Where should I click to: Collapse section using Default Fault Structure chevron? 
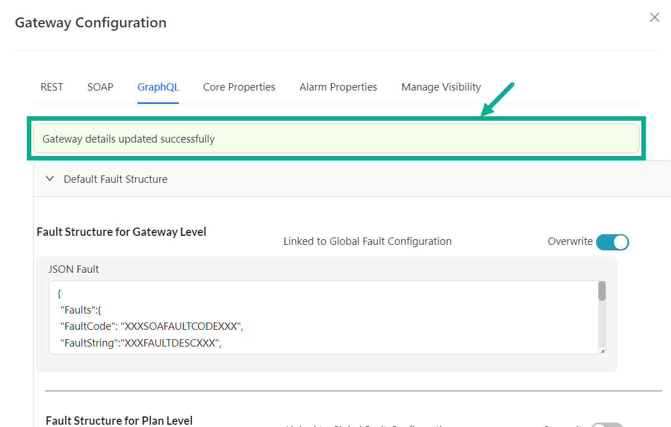(x=50, y=179)
